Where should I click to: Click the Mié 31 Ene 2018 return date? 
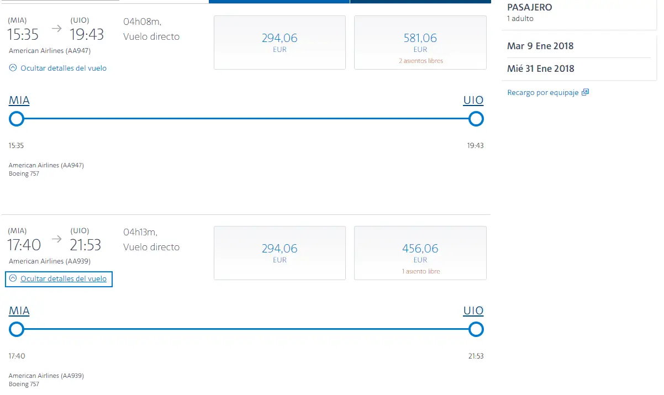[x=540, y=69]
